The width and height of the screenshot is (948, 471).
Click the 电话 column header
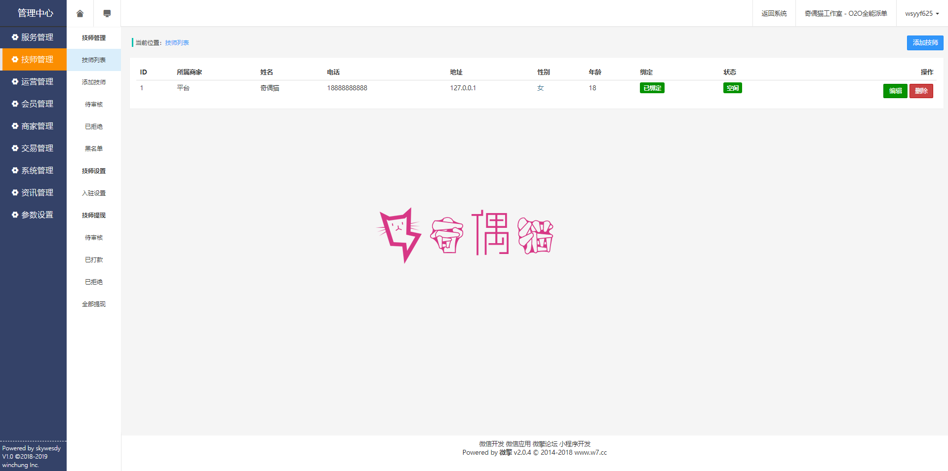point(333,72)
